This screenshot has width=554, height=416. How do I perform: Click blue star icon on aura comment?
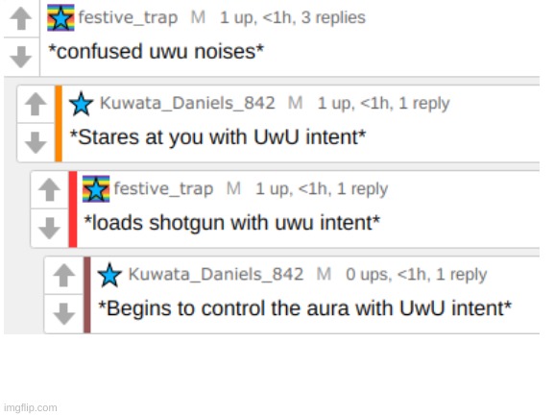point(109,275)
